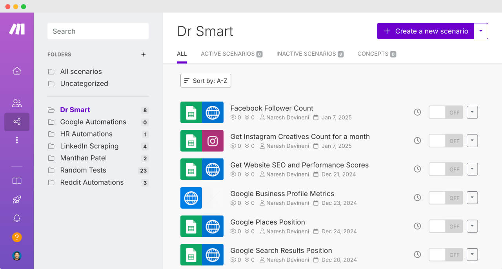Screen dimensions: 502x269
Task: Click the Google Sheets icon of Google Search Results Position
Action: click(191, 254)
